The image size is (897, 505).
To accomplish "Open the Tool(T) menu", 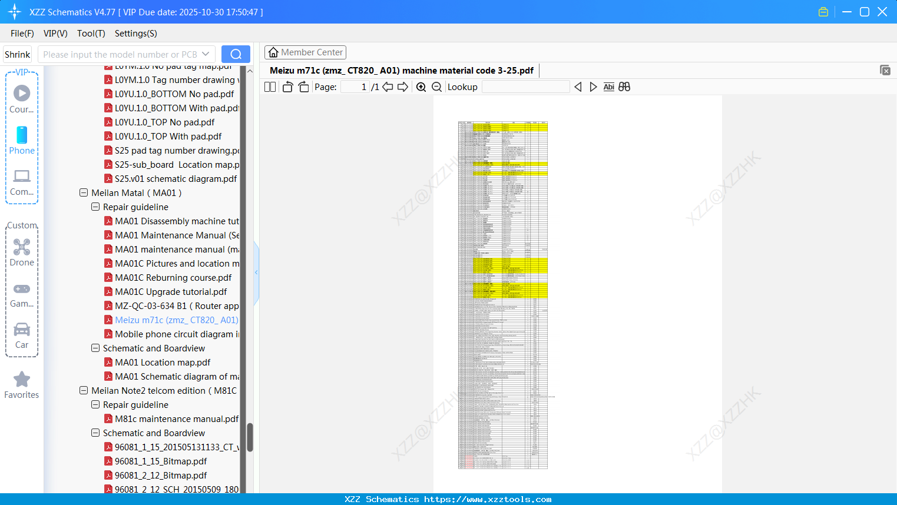I will tap(91, 34).
